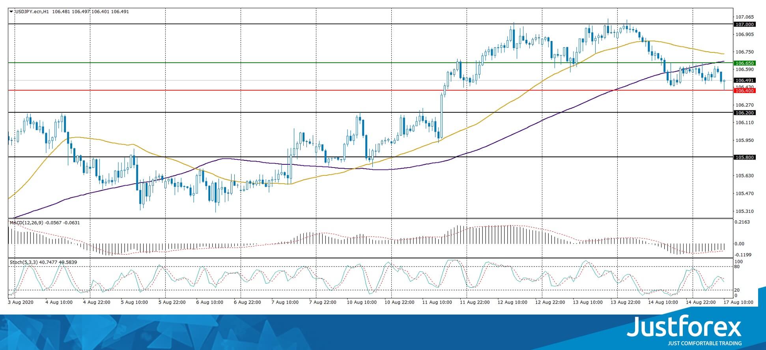
Task: Click the 105.950 price axis value
Action: pyautogui.click(x=745, y=140)
